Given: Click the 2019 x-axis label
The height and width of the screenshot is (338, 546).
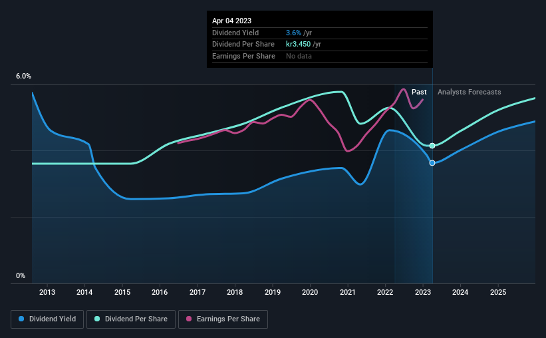Looking at the screenshot, I should tap(273, 292).
